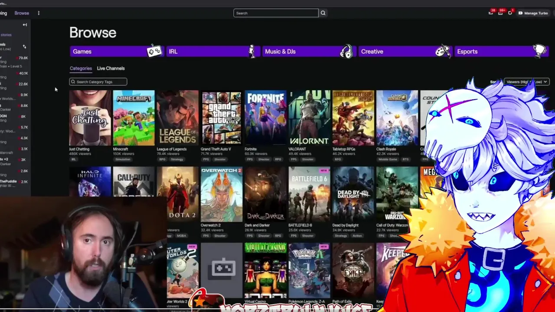Viewport: 555px width, 312px height.
Task: Click the Grand Theft Auto V title link
Action: (x=216, y=149)
